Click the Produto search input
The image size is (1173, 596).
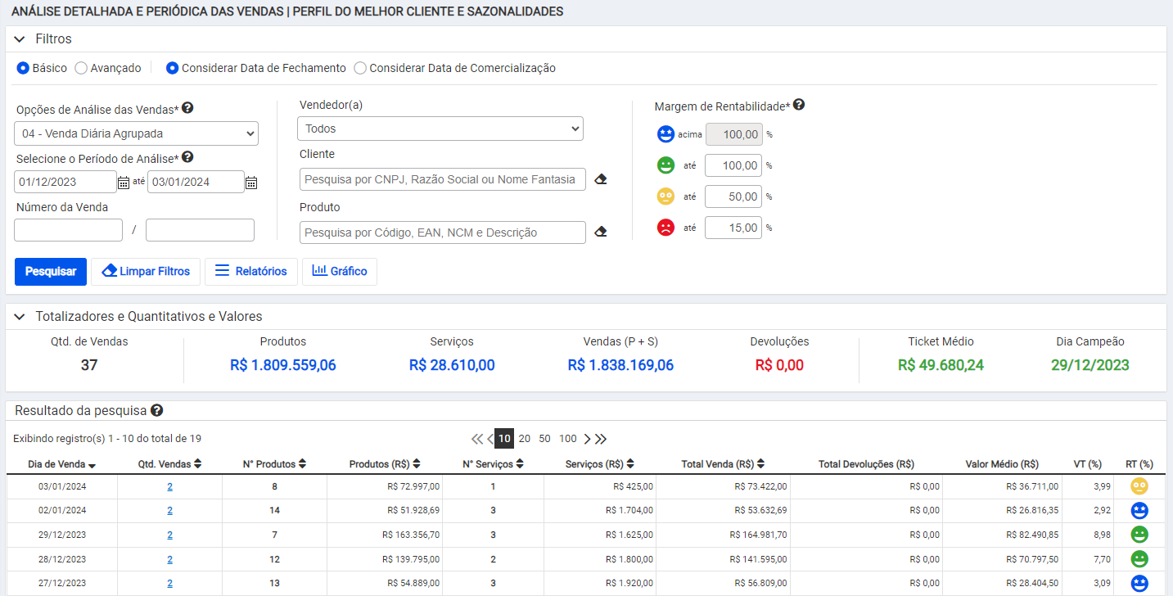[x=443, y=233]
